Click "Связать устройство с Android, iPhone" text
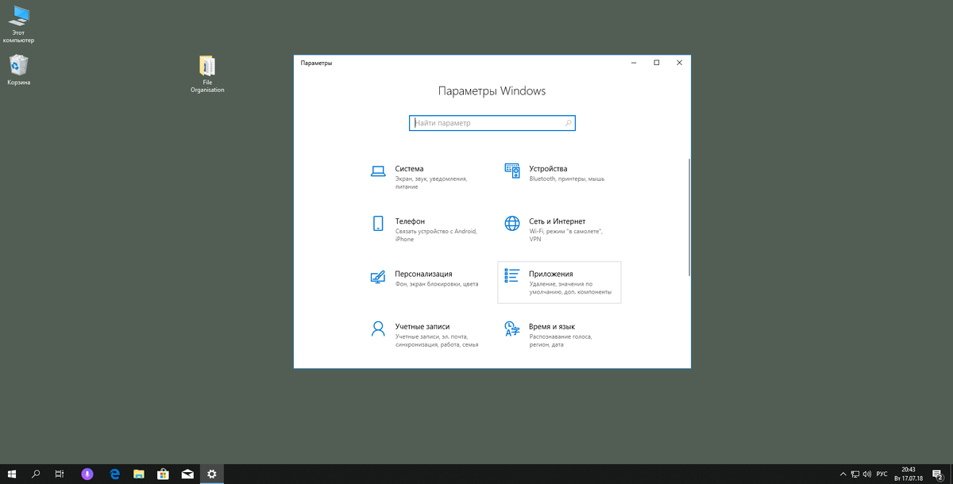The width and height of the screenshot is (953, 484). [436, 235]
